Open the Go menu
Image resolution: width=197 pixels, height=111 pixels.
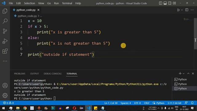pos(49,3)
